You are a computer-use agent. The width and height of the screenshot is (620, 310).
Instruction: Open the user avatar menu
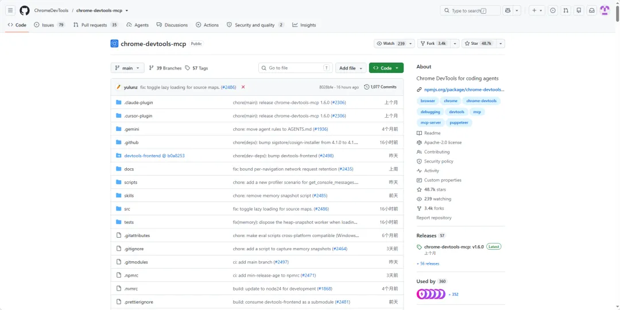605,10
